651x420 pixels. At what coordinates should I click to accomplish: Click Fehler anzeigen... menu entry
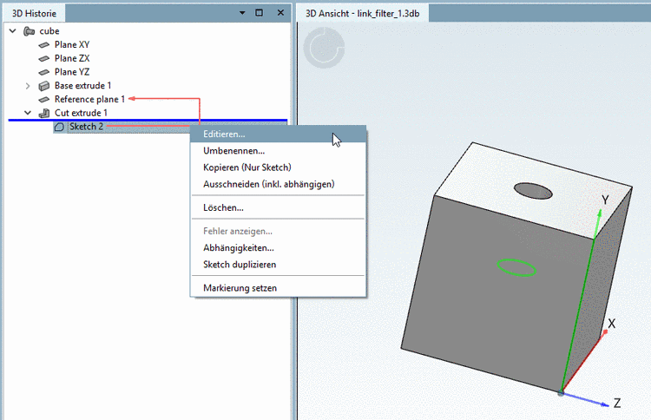[x=278, y=231]
